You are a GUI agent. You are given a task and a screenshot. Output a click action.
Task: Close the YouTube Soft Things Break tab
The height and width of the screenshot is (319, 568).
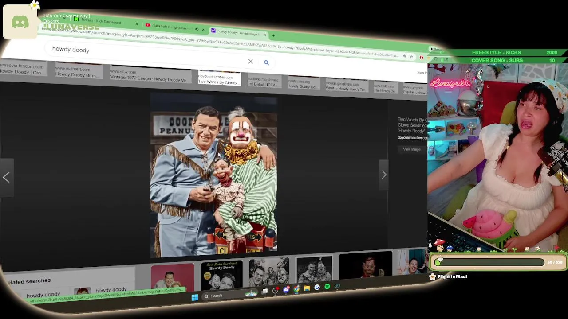coord(203,30)
